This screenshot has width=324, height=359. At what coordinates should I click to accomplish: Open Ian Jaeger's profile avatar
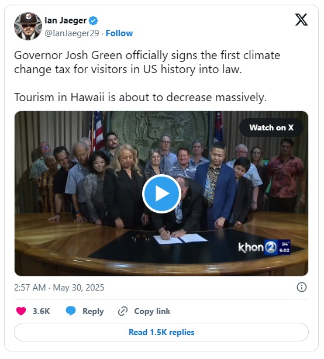28,26
